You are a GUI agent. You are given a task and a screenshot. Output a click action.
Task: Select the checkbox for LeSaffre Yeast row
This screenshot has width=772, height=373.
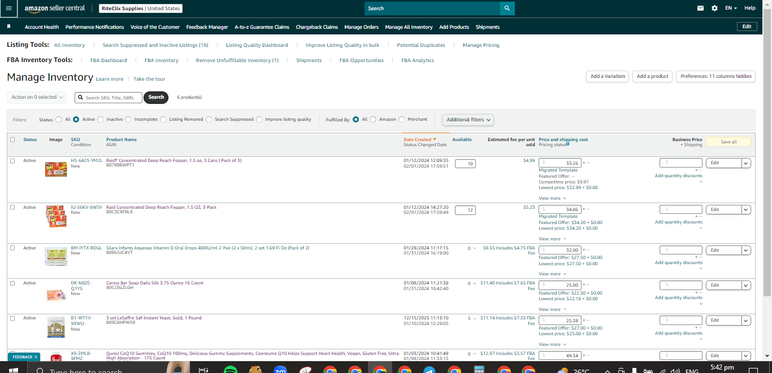tap(12, 318)
